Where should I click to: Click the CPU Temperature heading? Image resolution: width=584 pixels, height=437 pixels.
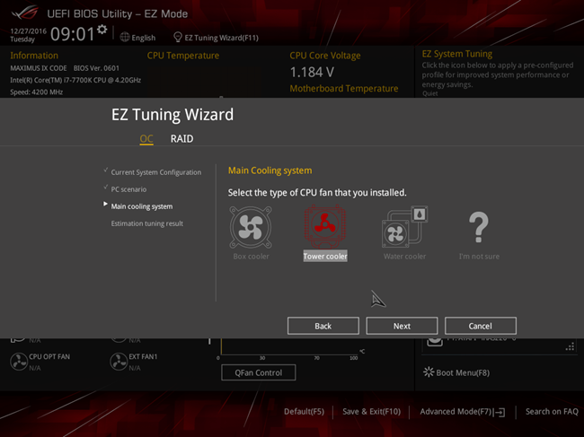coord(183,56)
